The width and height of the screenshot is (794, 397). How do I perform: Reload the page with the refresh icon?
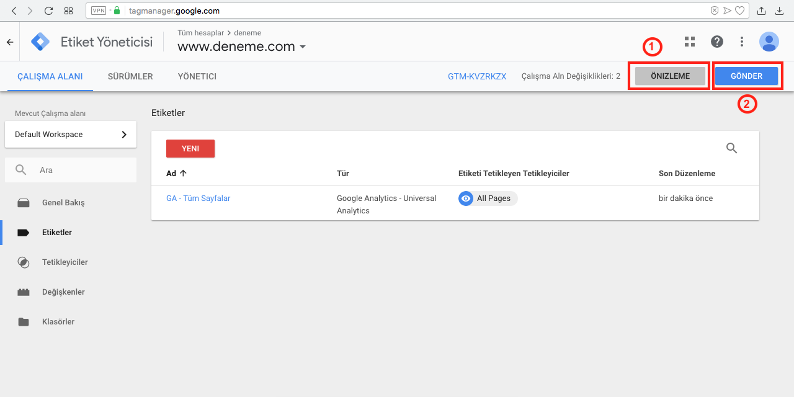point(49,11)
